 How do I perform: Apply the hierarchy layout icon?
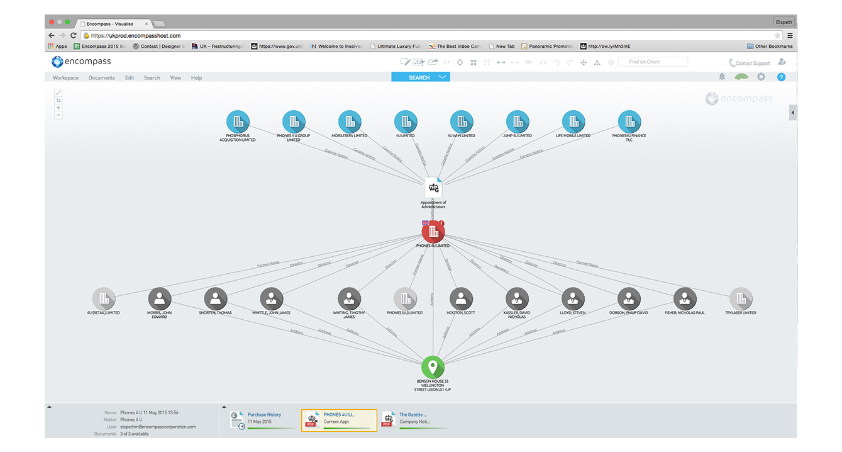(x=597, y=62)
